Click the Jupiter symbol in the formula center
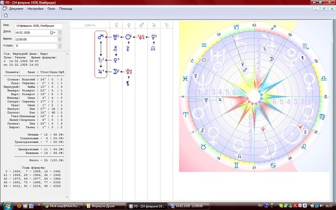The image size is (336, 210). tap(100, 72)
